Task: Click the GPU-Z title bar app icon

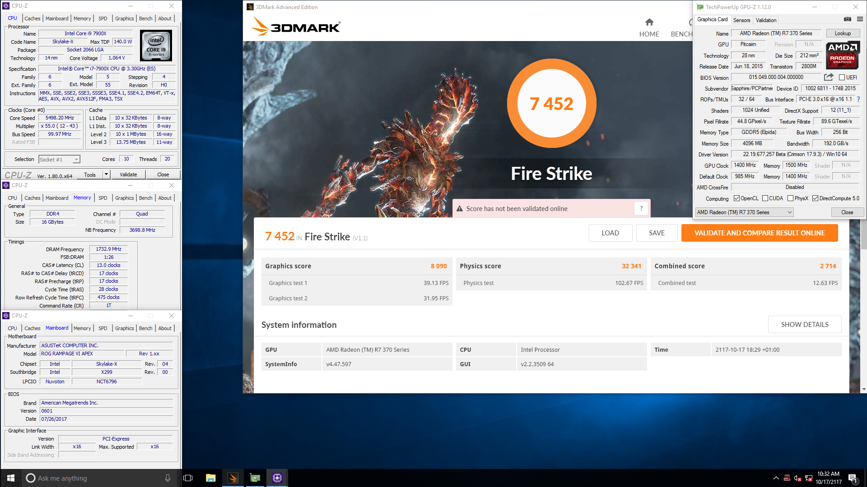Action: pos(700,7)
